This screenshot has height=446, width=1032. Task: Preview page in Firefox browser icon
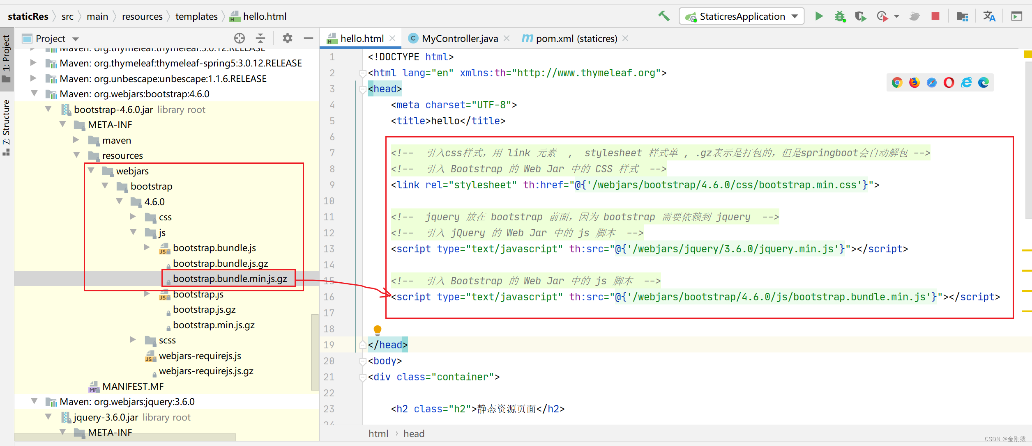(914, 82)
